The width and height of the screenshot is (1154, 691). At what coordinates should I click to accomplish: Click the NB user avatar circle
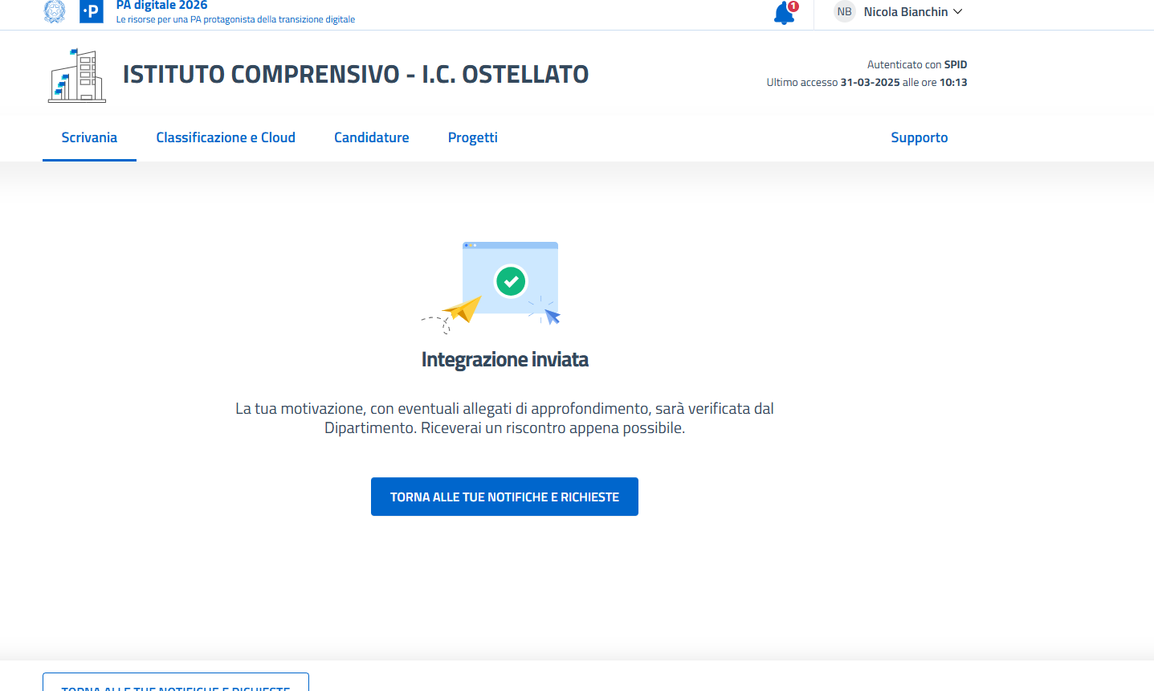(x=844, y=12)
